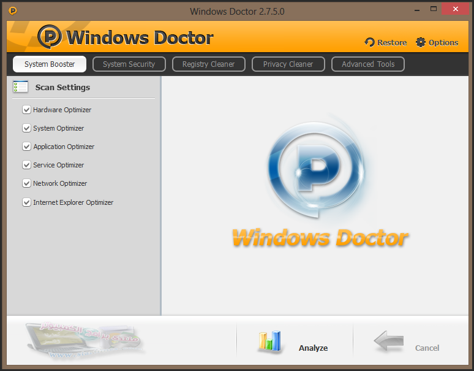Screen dimensions: 474x371
Task: Click the Restore circular arrow icon
Action: pos(369,42)
